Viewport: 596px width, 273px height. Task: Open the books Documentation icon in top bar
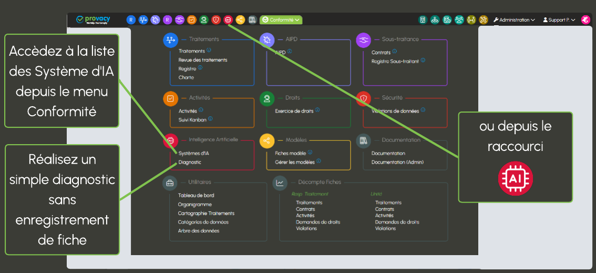click(252, 20)
